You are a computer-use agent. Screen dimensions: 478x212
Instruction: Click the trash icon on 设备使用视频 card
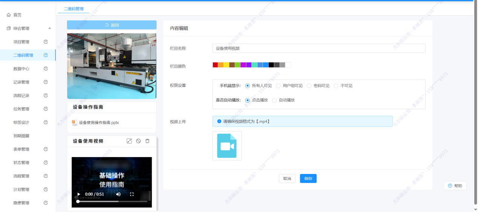(x=148, y=141)
